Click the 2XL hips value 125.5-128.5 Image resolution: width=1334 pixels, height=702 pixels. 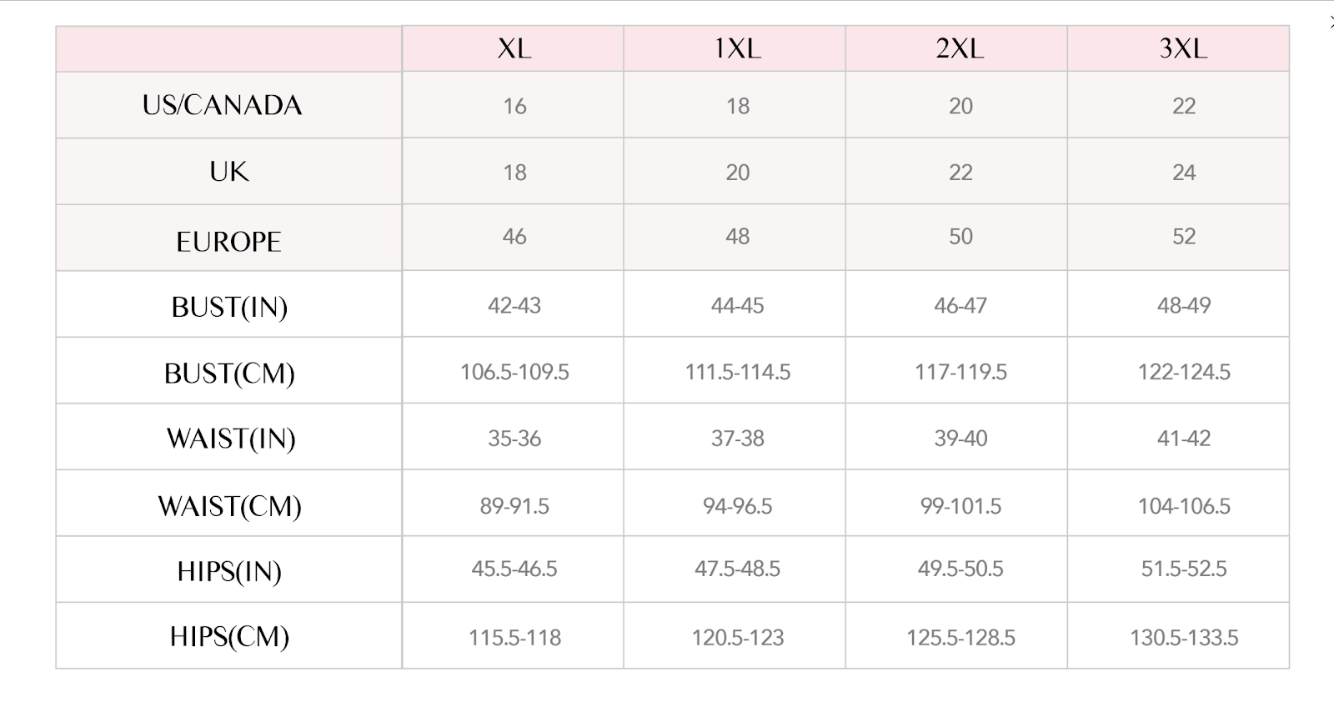pyautogui.click(x=960, y=638)
